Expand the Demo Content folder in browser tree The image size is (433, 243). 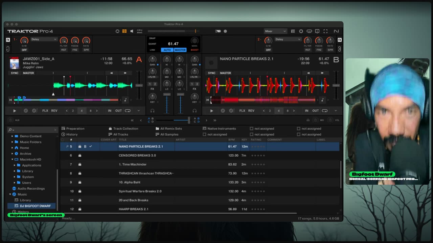tap(13, 136)
